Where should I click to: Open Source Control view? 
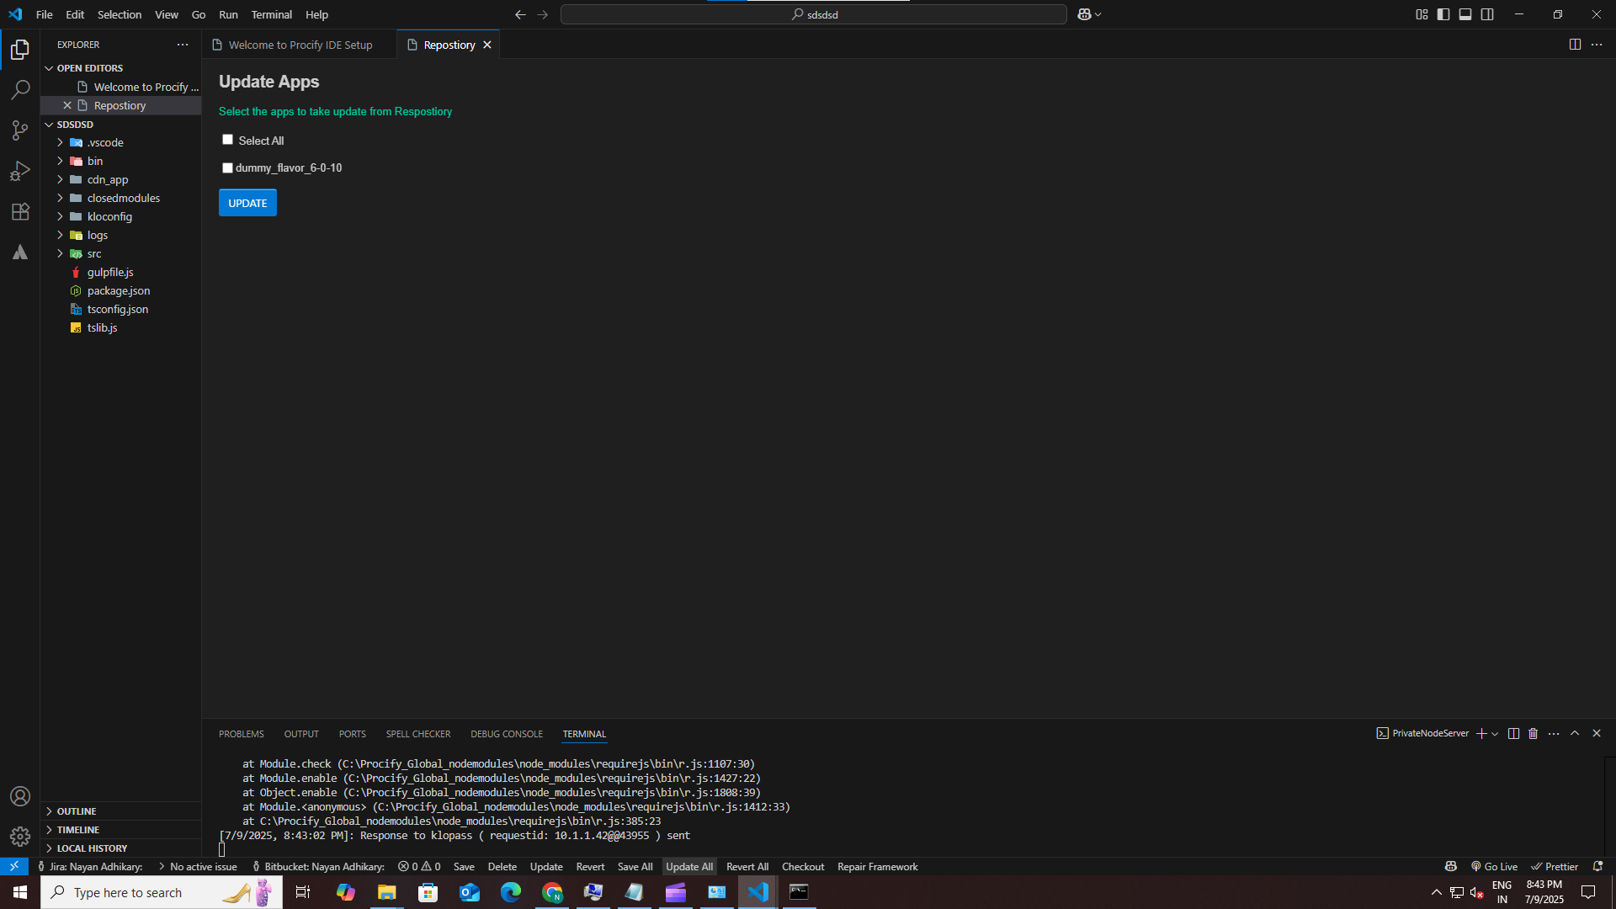click(x=20, y=130)
